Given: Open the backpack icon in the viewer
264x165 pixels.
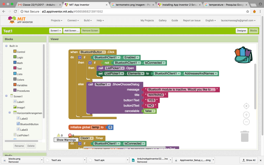Looking at the screenshot, I should click(x=243, y=55).
